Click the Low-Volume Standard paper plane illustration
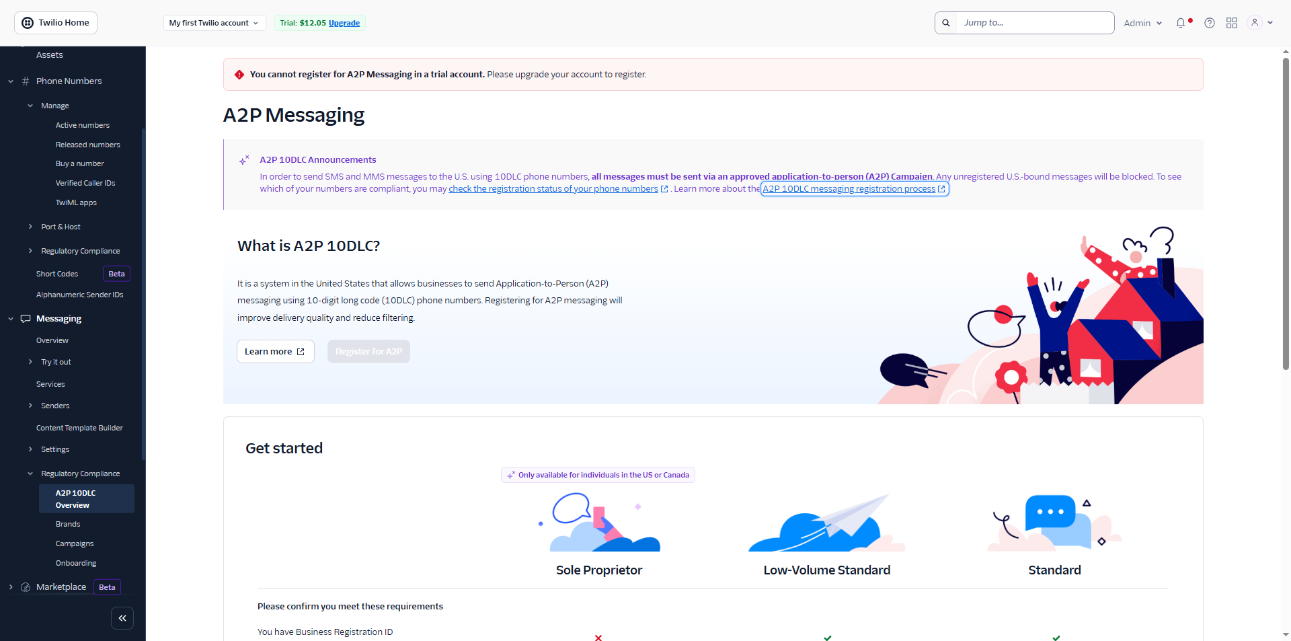The width and height of the screenshot is (1291, 641). [x=826, y=523]
